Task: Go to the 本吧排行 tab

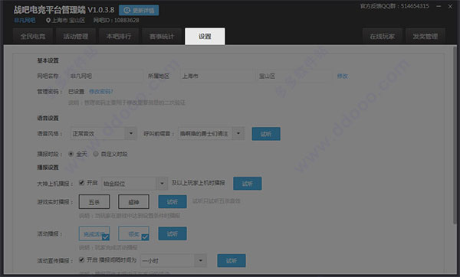Action: click(119, 36)
